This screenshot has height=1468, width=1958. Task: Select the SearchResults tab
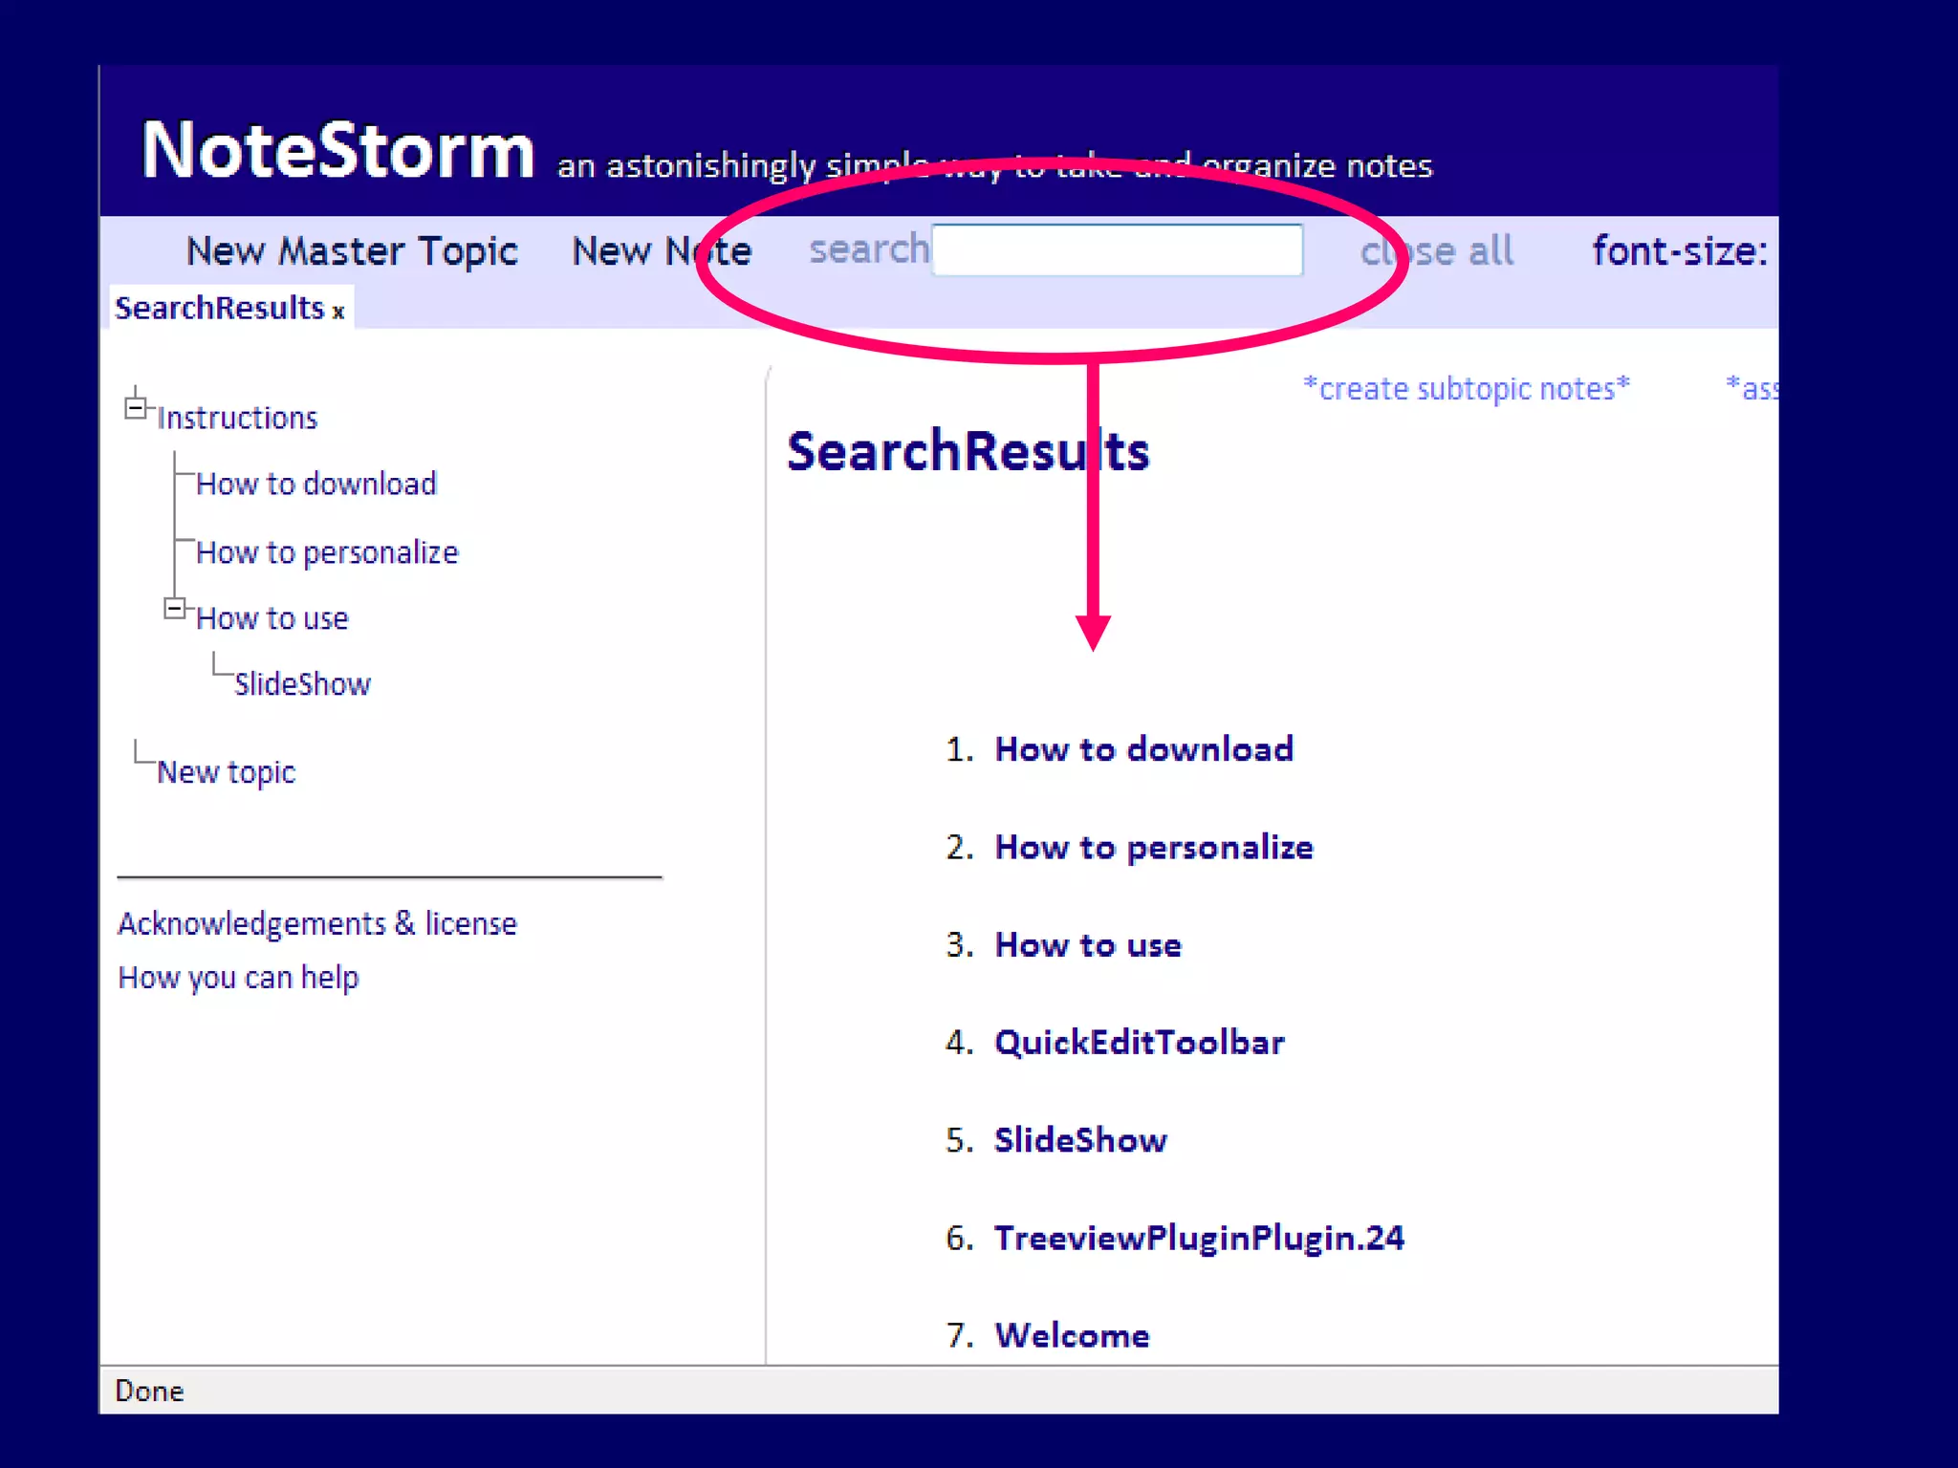(x=220, y=308)
